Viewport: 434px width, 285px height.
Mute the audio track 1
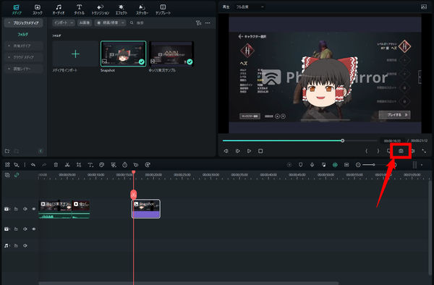(x=25, y=245)
